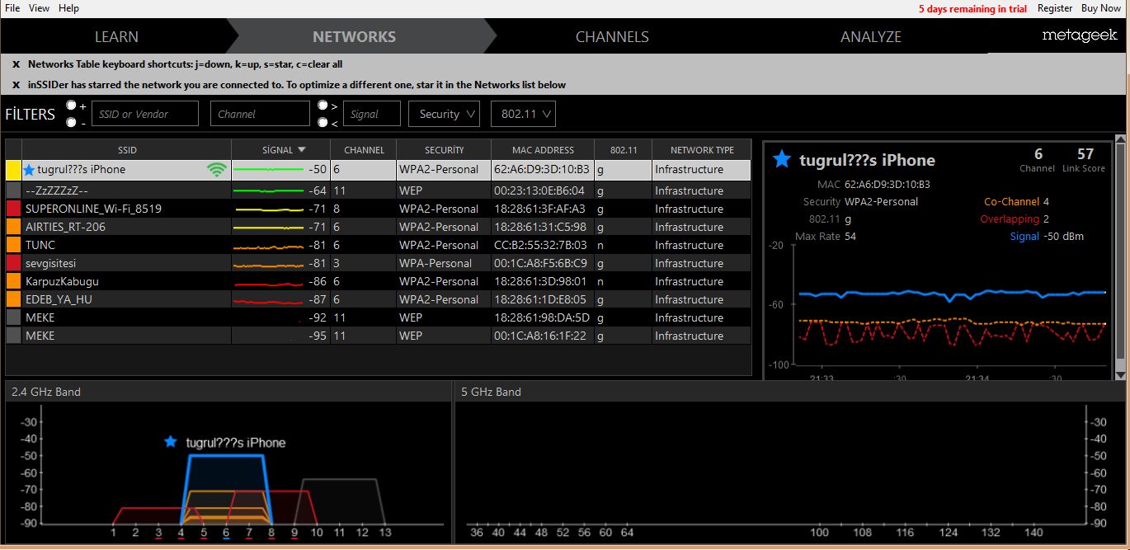
Task: Select the sevgisitesi network name
Action: [x=52, y=263]
